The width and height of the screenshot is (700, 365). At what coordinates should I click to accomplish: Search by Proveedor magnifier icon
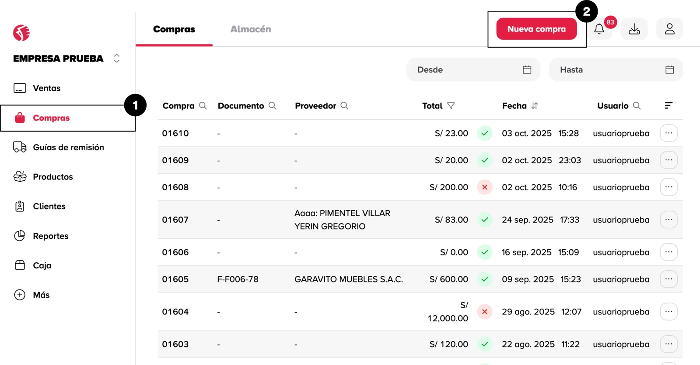(x=344, y=106)
